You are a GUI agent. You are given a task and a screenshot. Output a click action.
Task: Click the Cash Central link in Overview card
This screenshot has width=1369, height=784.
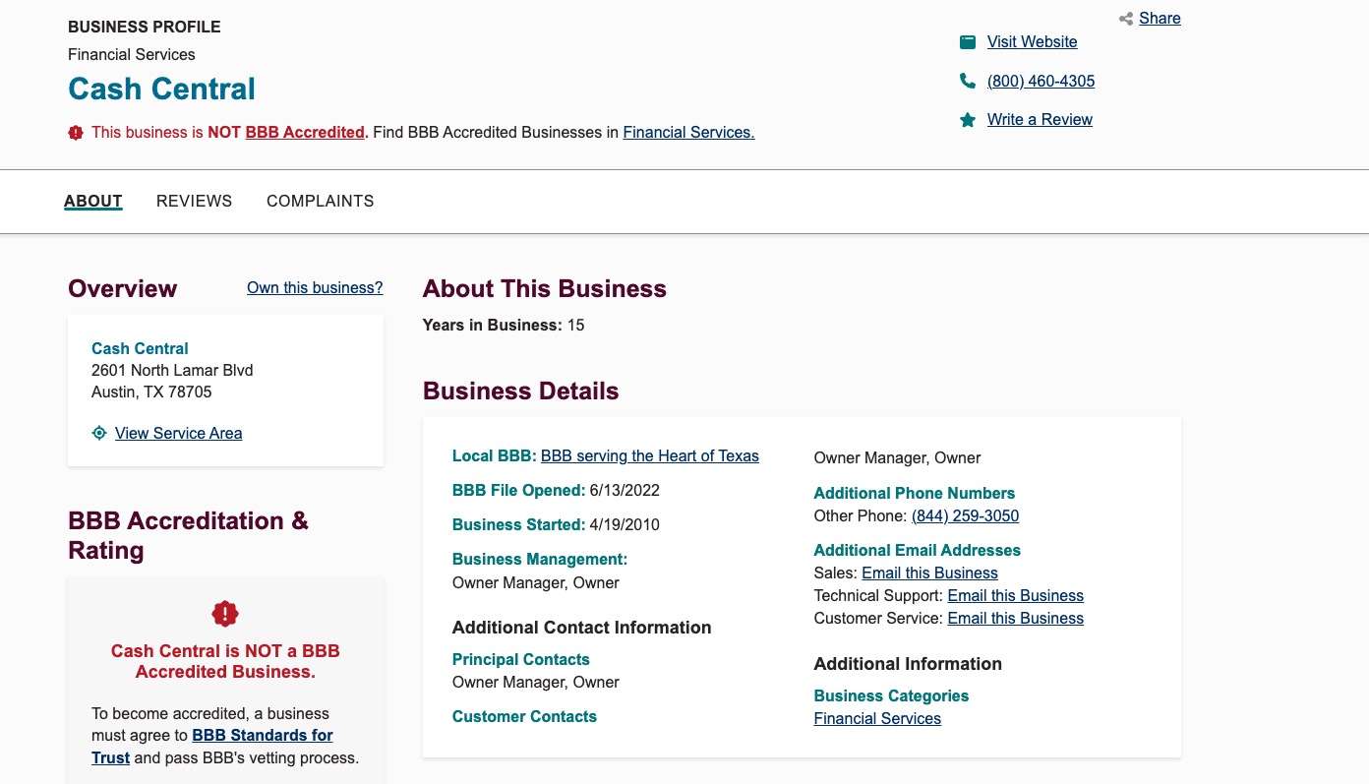(x=140, y=348)
